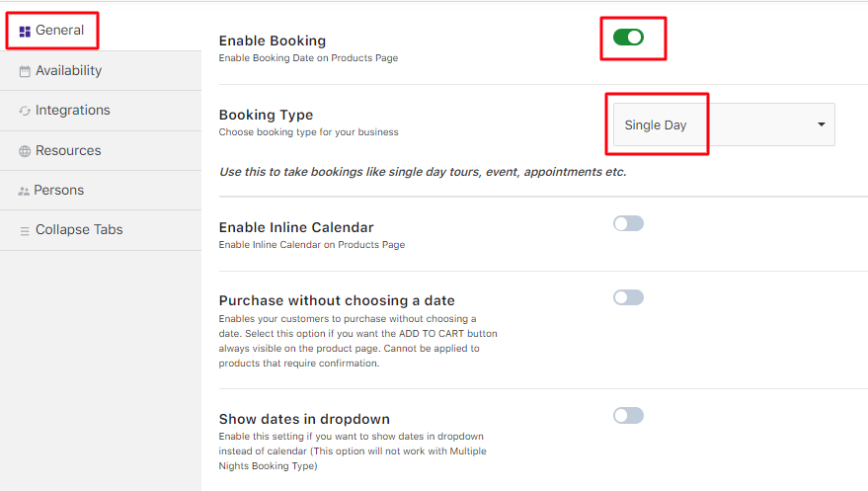Click the Booking Type heading text
Image resolution: width=868 pixels, height=491 pixels.
coord(266,116)
